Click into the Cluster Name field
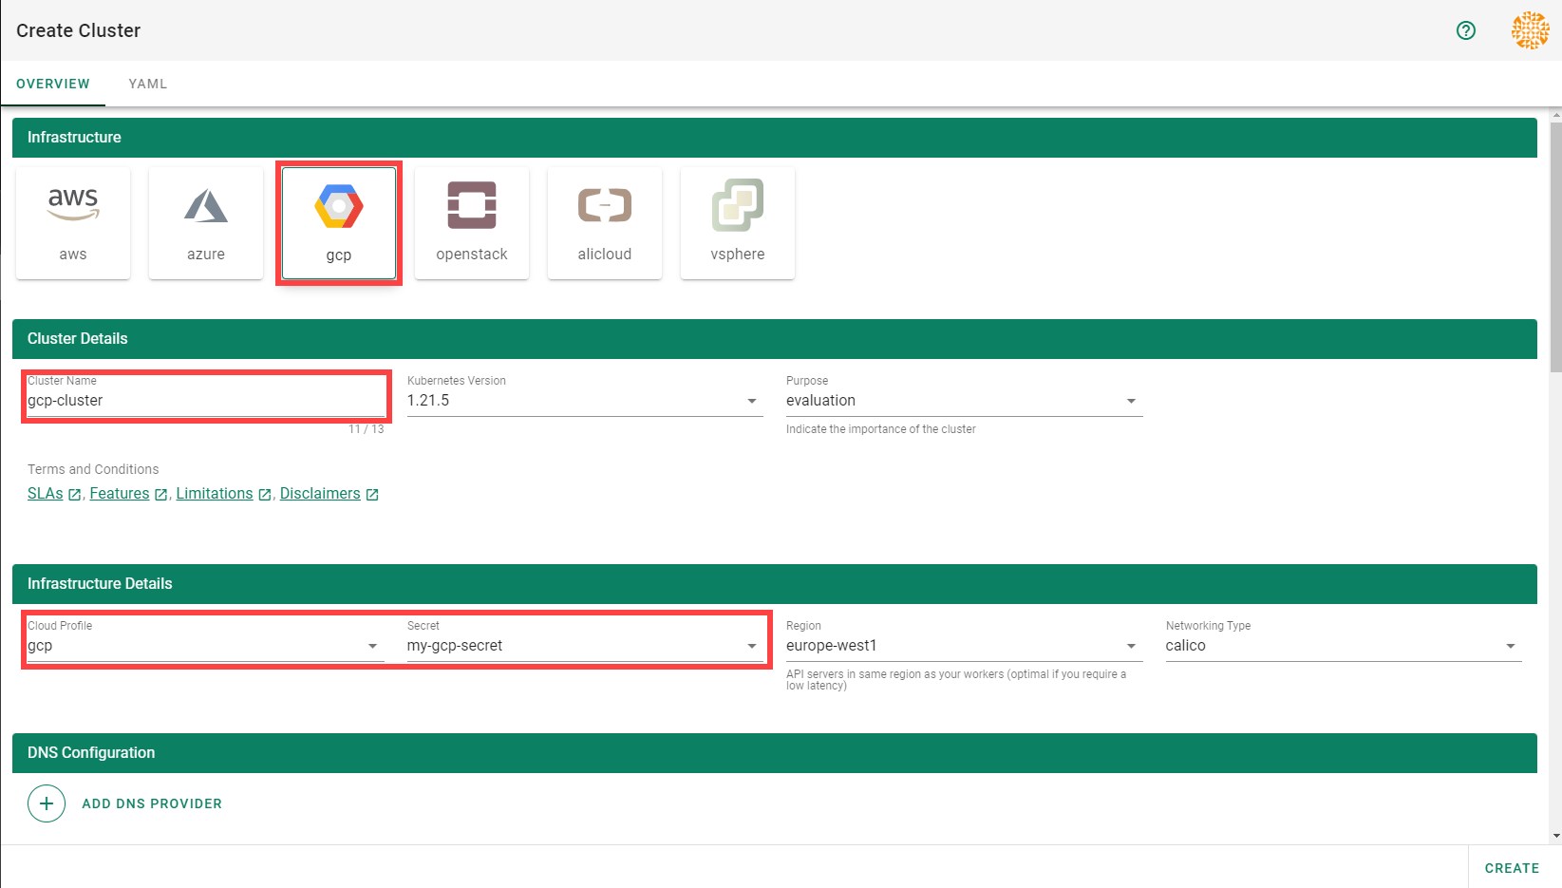This screenshot has height=888, width=1562. [204, 401]
